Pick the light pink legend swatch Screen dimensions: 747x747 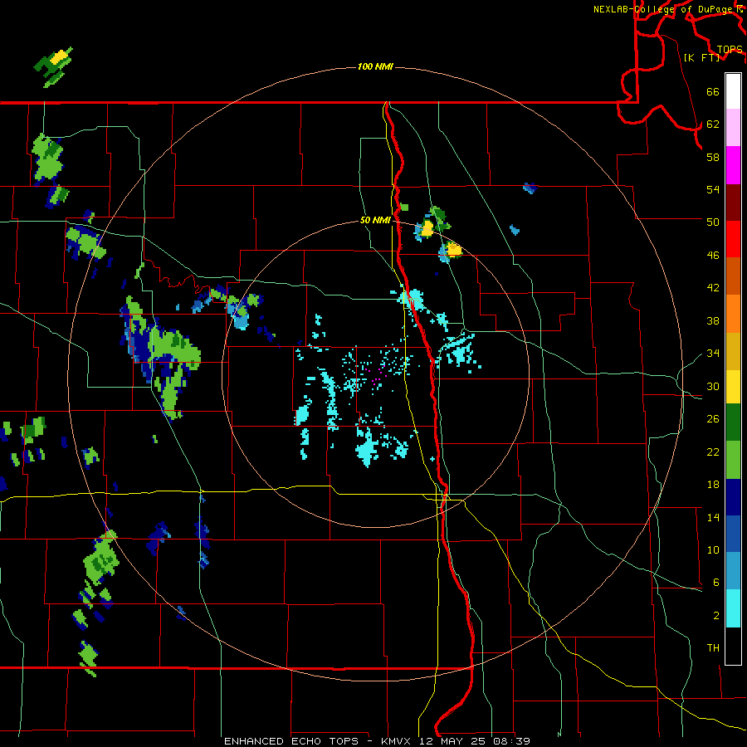(733, 128)
